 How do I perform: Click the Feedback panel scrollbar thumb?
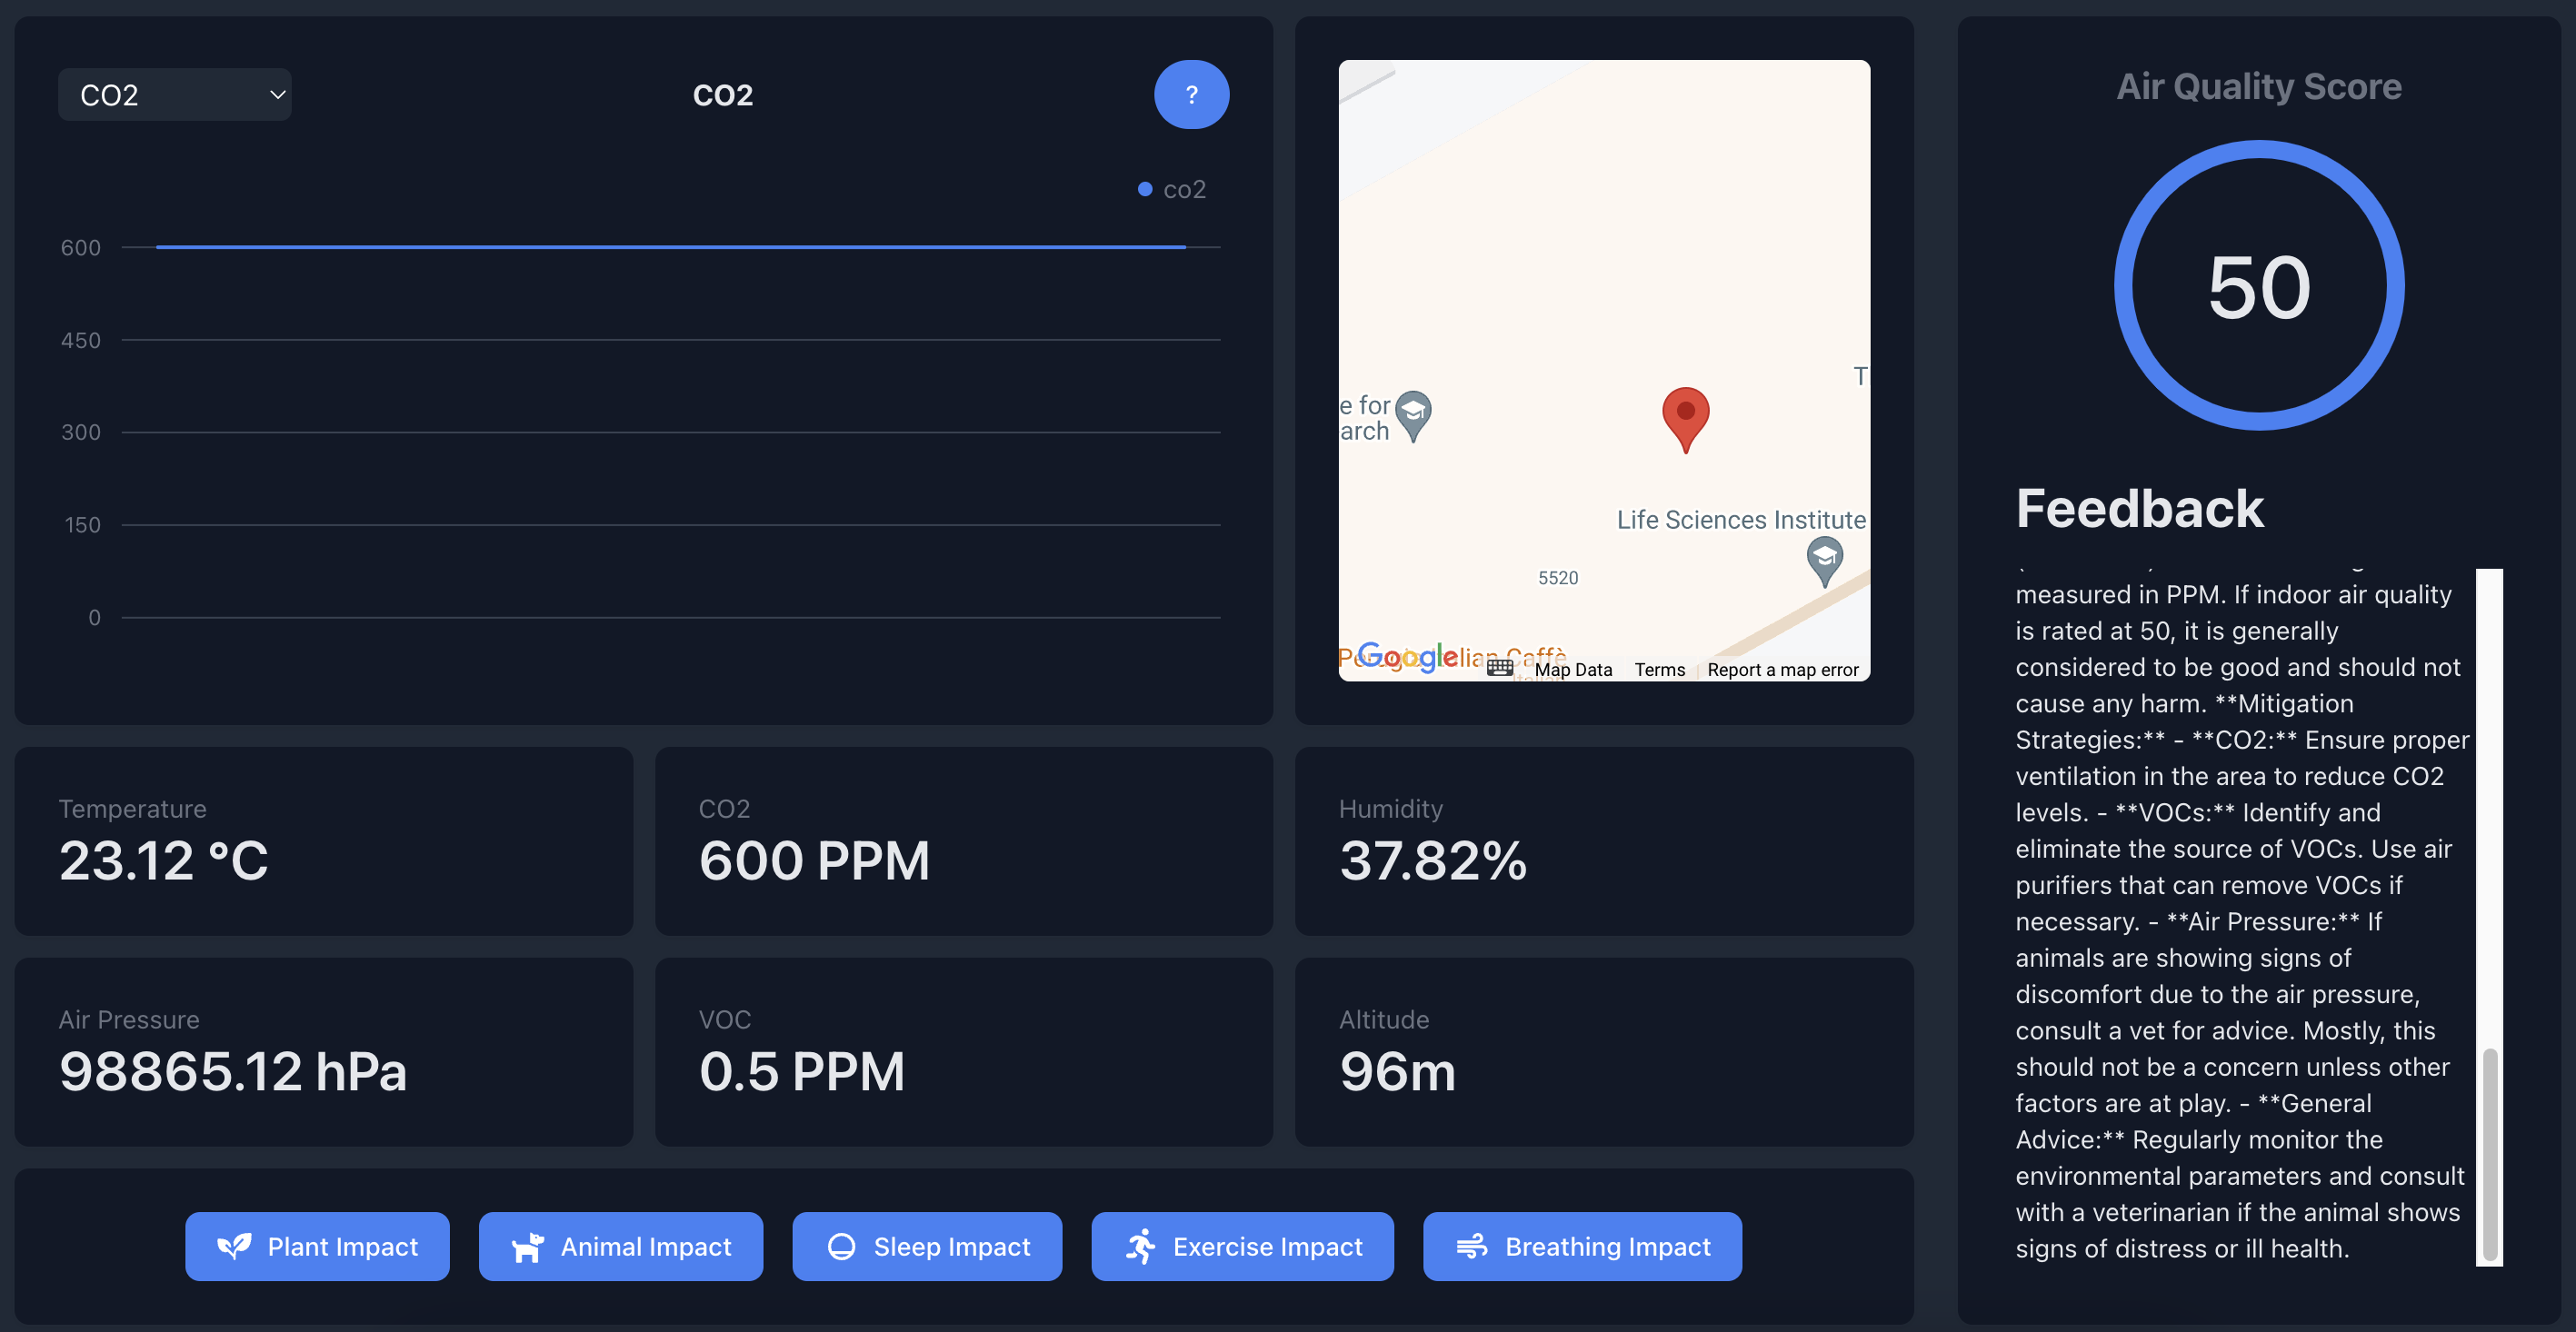[x=2490, y=1154]
